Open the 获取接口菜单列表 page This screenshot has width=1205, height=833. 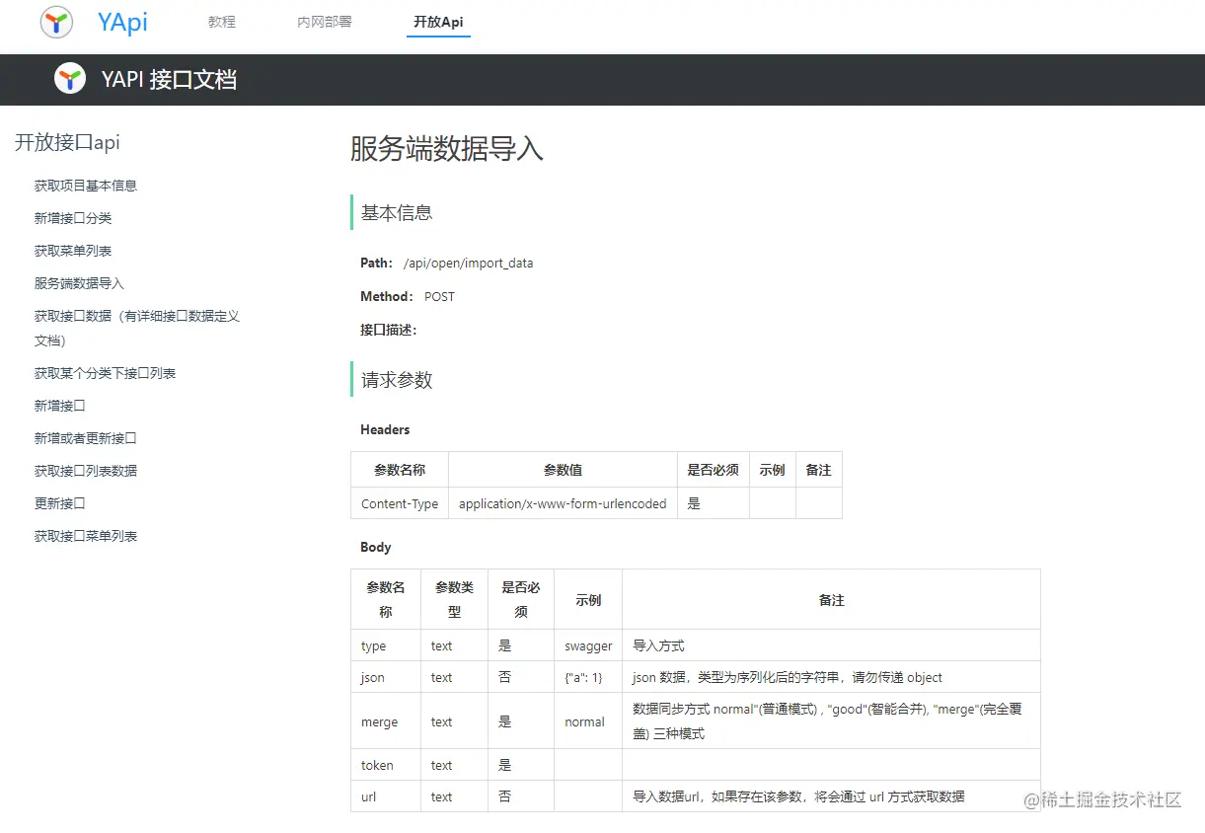87,536
